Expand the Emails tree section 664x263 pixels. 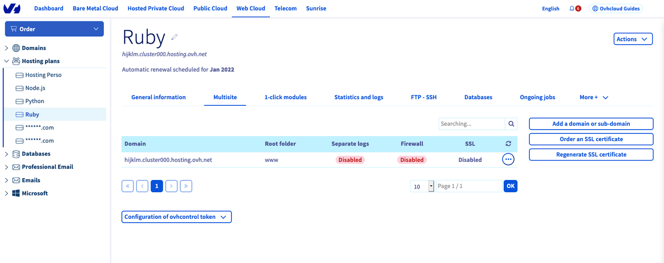7,180
